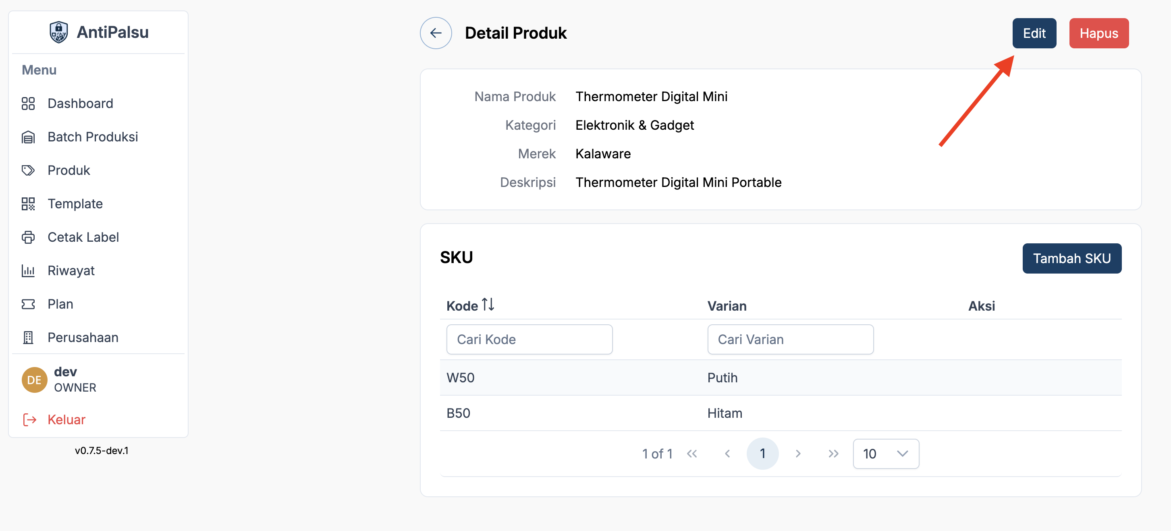Click the Produk tag icon
This screenshot has height=531, width=1171.
point(28,170)
